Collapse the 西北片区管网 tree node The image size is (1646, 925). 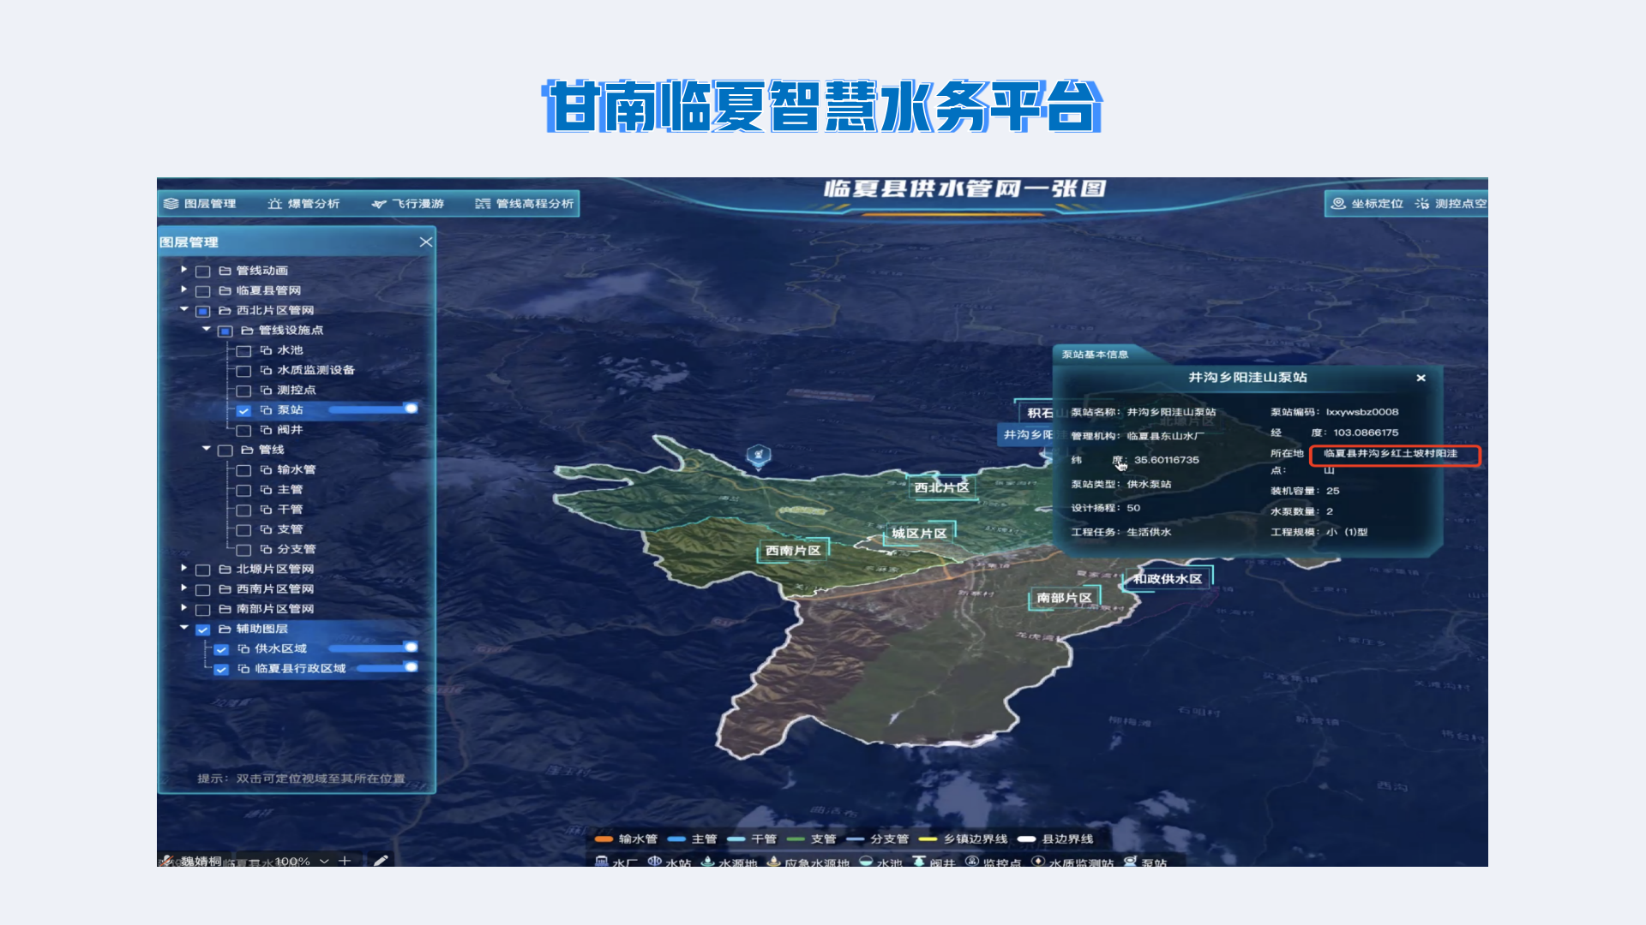183,309
